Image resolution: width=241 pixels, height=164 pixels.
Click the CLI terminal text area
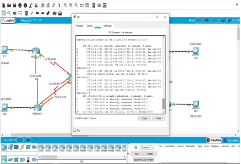(119, 75)
